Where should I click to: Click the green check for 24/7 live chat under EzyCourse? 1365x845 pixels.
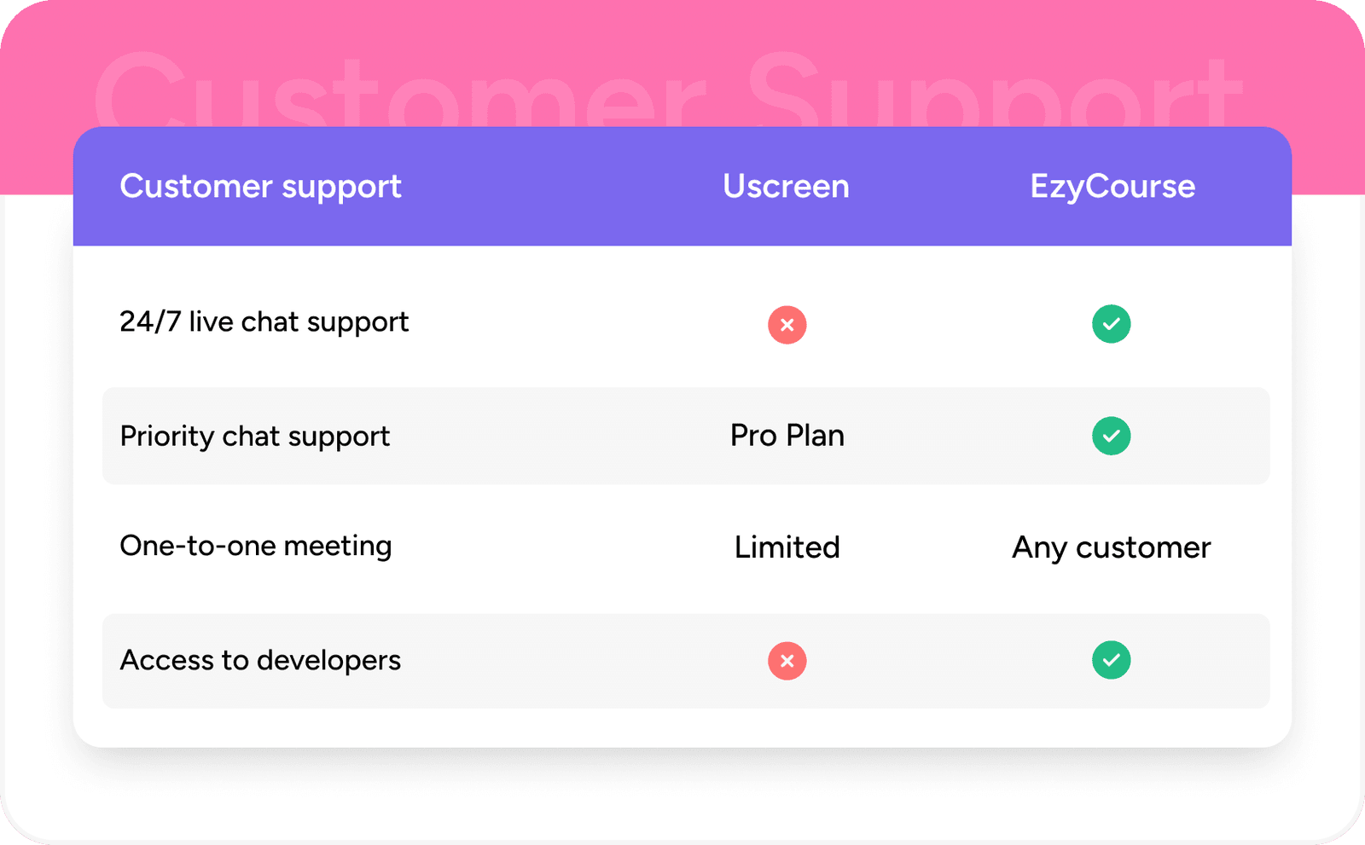click(x=1111, y=324)
